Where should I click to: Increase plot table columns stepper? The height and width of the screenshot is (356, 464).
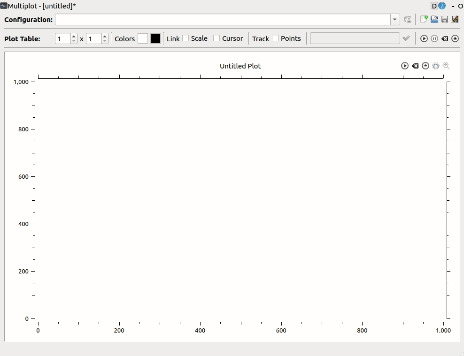[105, 36]
